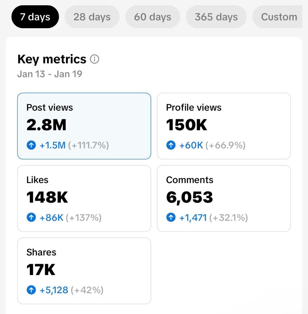The height and width of the screenshot is (314, 308).
Task: Select the Shares metric card
Action: tap(84, 271)
